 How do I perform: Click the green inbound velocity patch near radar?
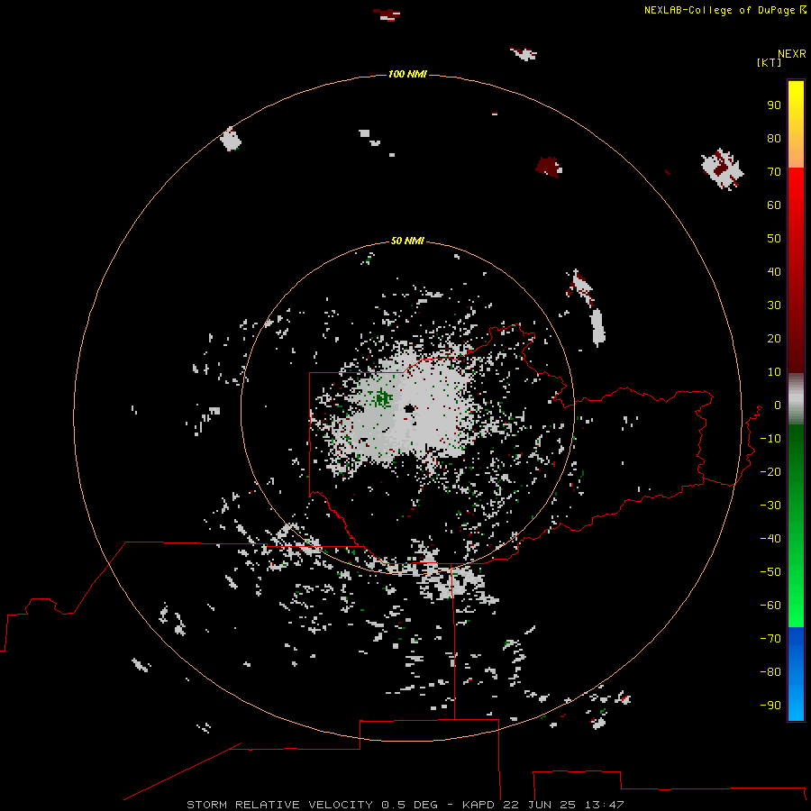pyautogui.click(x=383, y=397)
